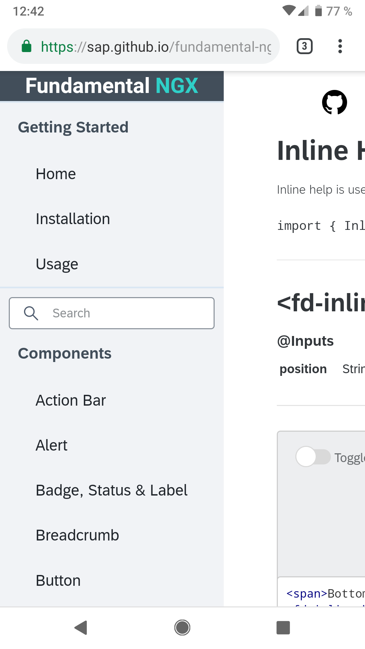
Task: Tap the magnifier icon in Search box
Action: [31, 313]
